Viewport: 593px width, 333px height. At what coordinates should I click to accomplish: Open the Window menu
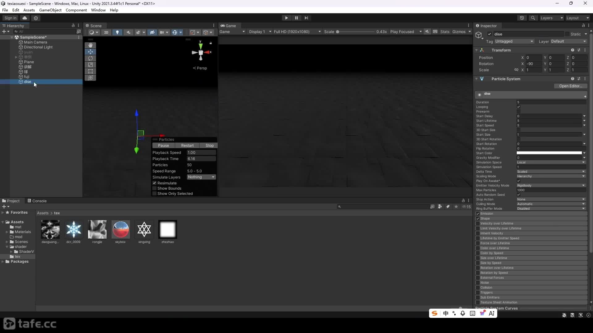(x=98, y=10)
